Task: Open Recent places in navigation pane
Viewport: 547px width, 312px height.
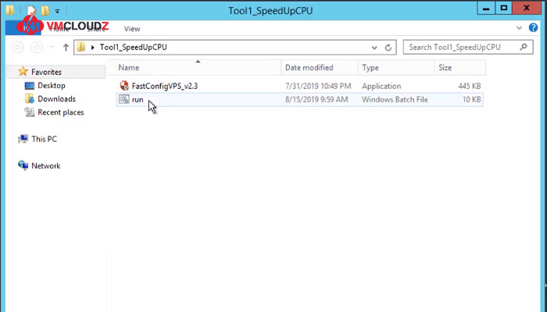Action: [61, 112]
